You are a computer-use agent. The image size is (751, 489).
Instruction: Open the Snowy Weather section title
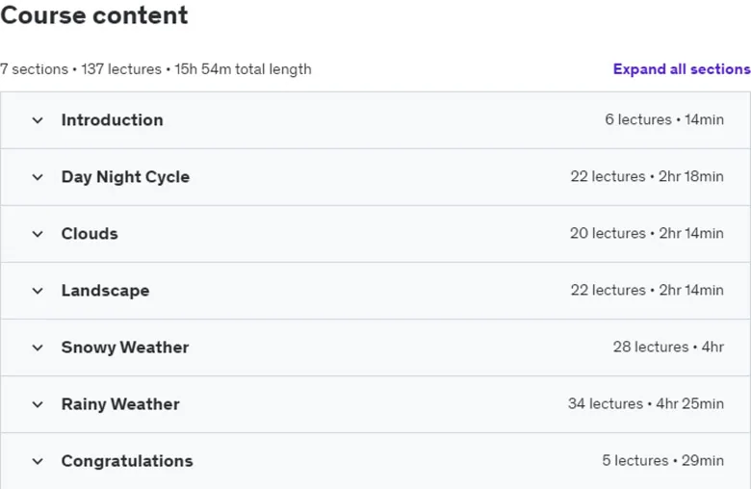125,347
